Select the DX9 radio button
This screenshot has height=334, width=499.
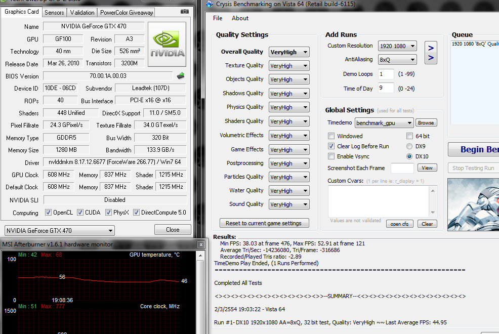pyautogui.click(x=409, y=146)
